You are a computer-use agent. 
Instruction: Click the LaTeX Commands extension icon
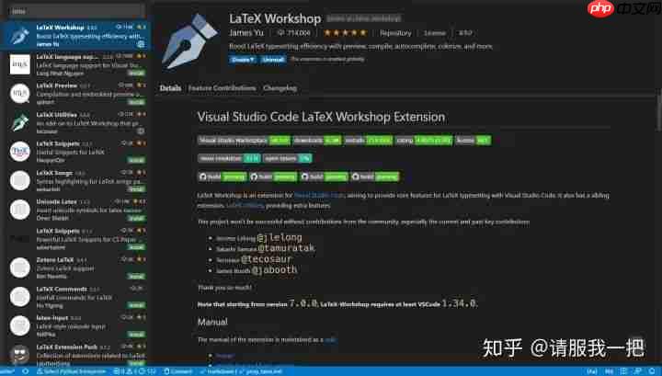20,297
